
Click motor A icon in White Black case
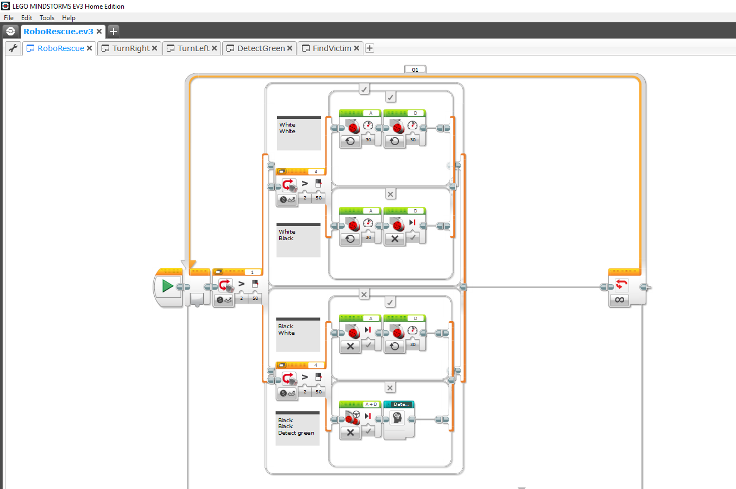pyautogui.click(x=353, y=225)
